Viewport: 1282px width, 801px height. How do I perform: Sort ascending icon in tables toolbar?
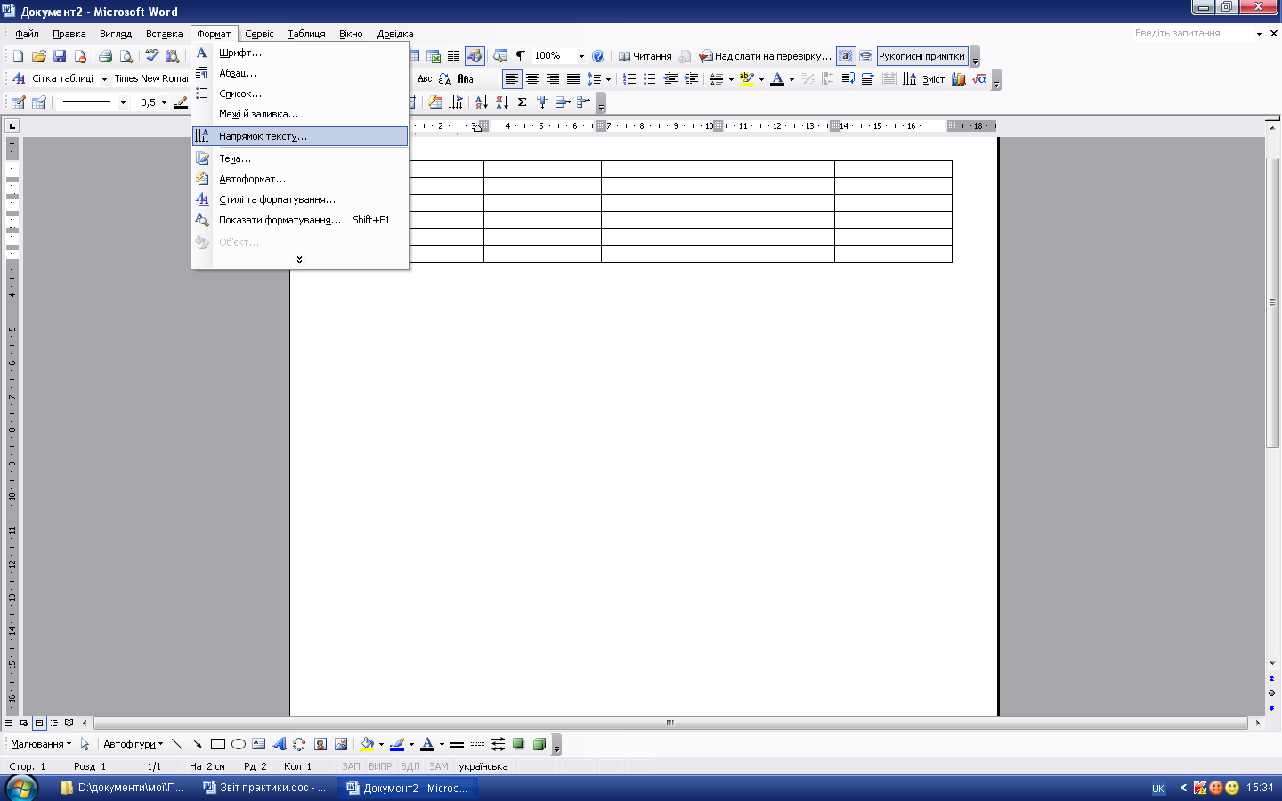481,102
